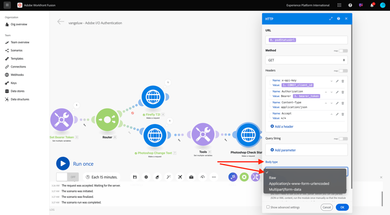Go back with the left arrow
390x215 pixels.
[x=60, y=22]
